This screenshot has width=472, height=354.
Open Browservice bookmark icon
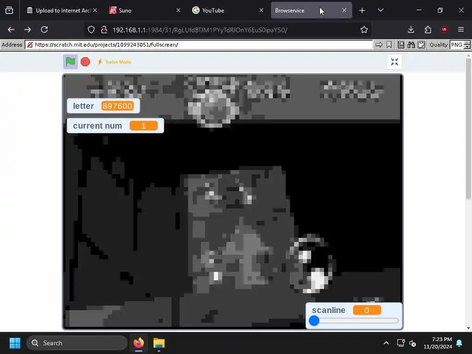(389, 45)
